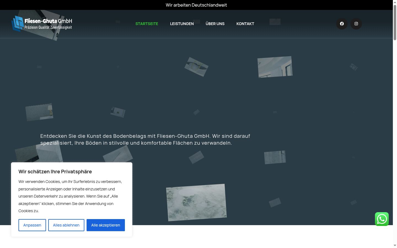Open the Instagram profile icon

pyautogui.click(x=356, y=24)
